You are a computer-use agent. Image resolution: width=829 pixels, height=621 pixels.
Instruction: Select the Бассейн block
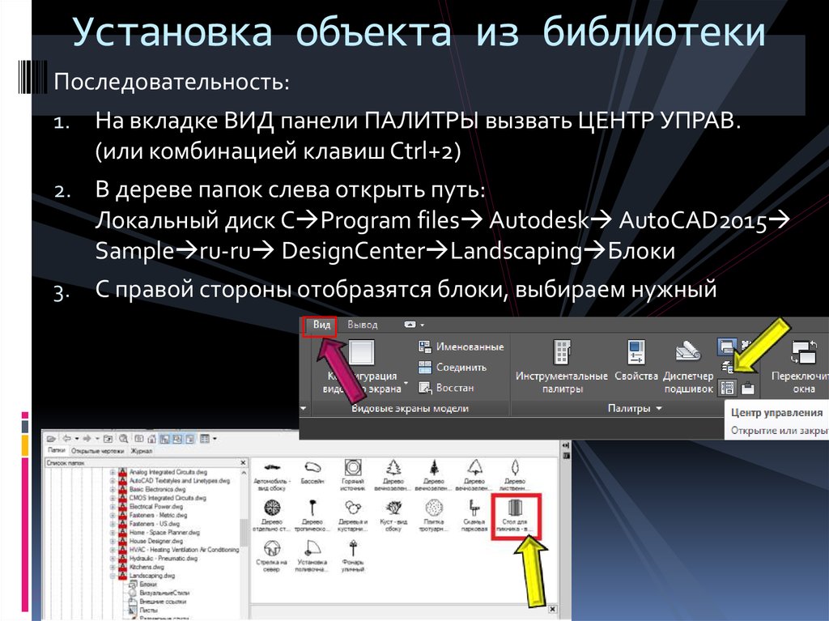click(312, 474)
